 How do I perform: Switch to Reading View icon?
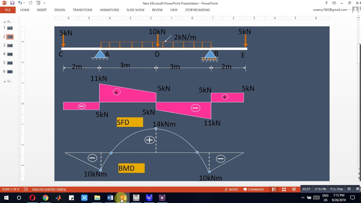[x=294, y=189]
